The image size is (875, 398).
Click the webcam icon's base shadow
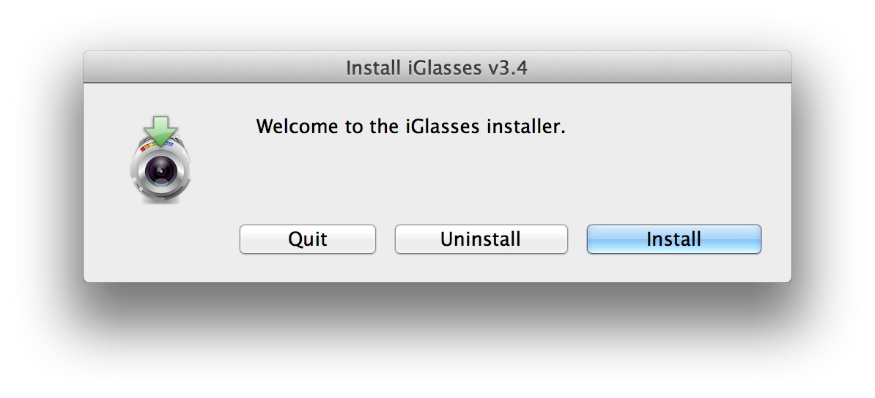pos(160,200)
